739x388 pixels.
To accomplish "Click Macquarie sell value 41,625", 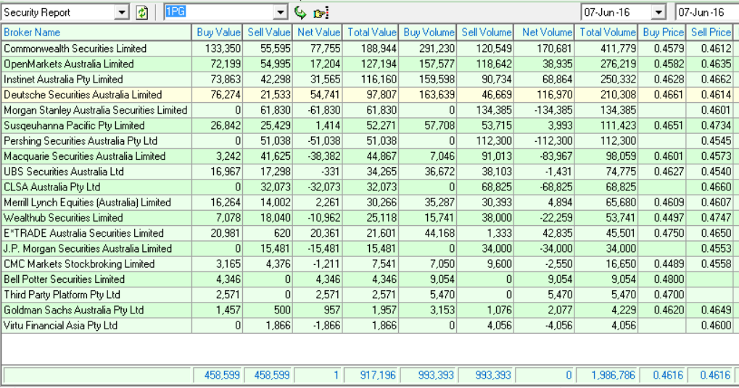I will point(268,156).
